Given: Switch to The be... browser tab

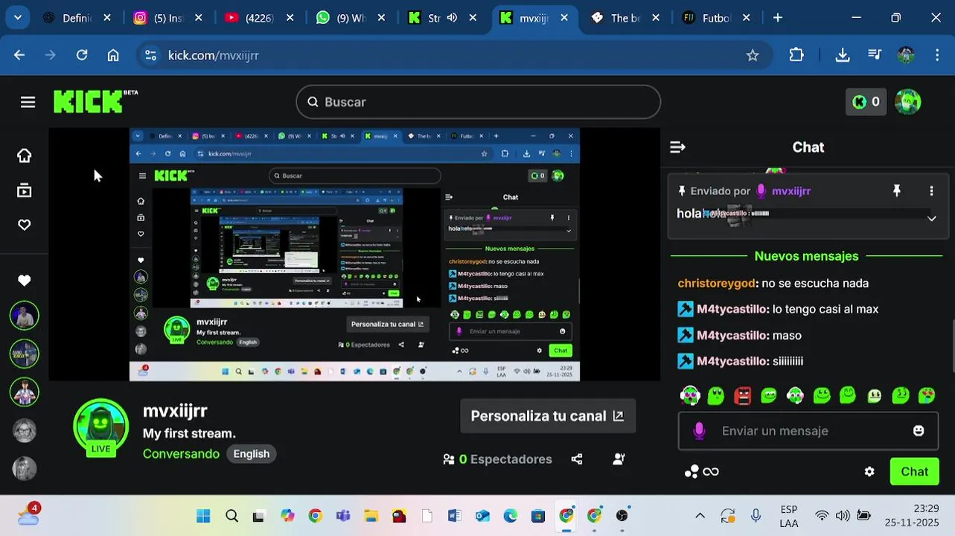Looking at the screenshot, I should 626,18.
